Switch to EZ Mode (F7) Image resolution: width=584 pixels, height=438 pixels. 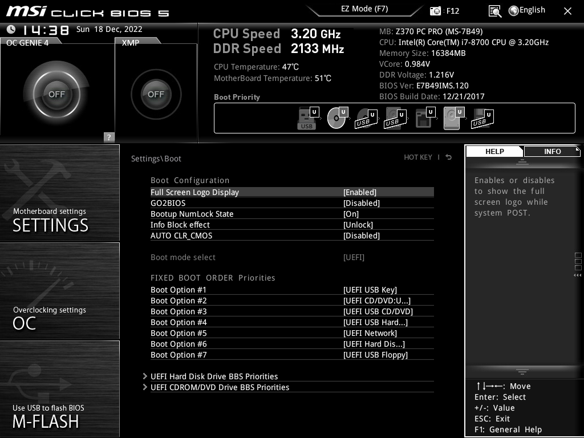point(364,9)
